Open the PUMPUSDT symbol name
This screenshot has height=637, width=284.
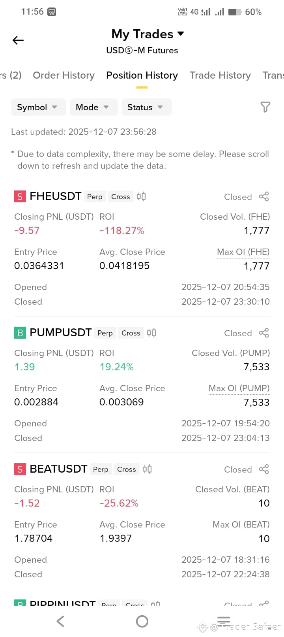61,333
